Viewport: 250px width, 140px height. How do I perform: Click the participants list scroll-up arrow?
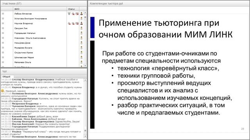tap(85, 12)
